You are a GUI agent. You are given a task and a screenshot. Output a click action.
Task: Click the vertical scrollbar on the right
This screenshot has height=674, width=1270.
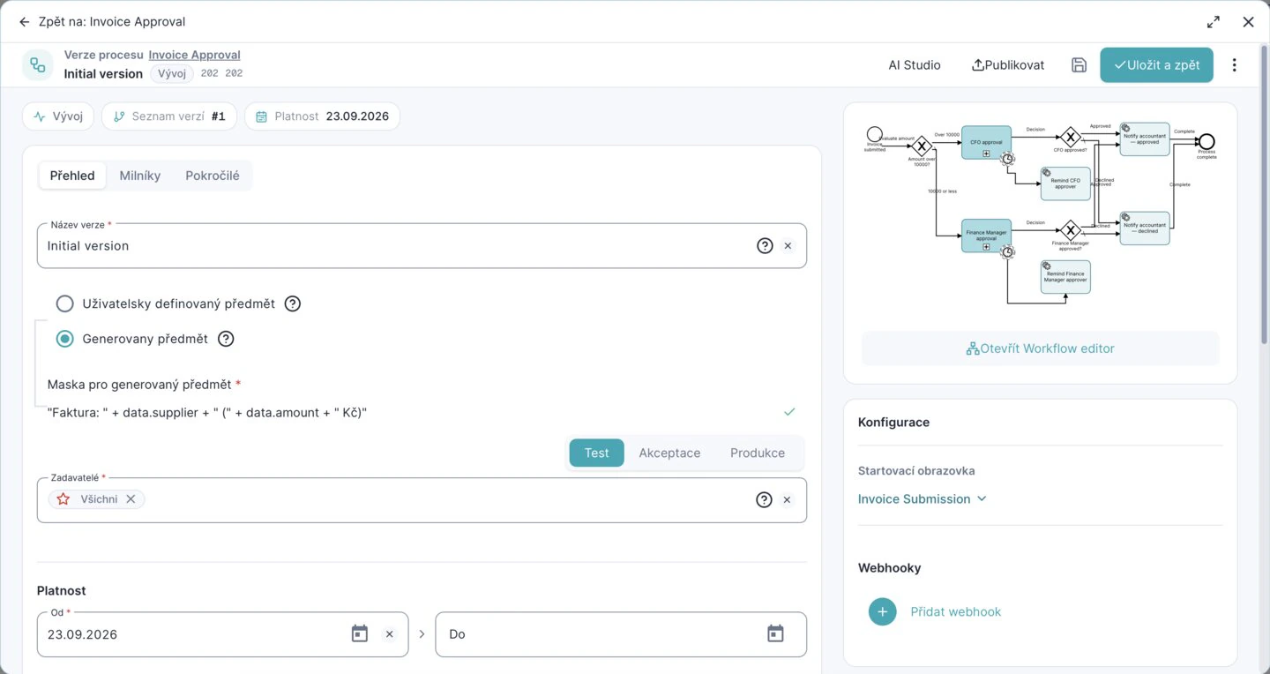[1265, 194]
